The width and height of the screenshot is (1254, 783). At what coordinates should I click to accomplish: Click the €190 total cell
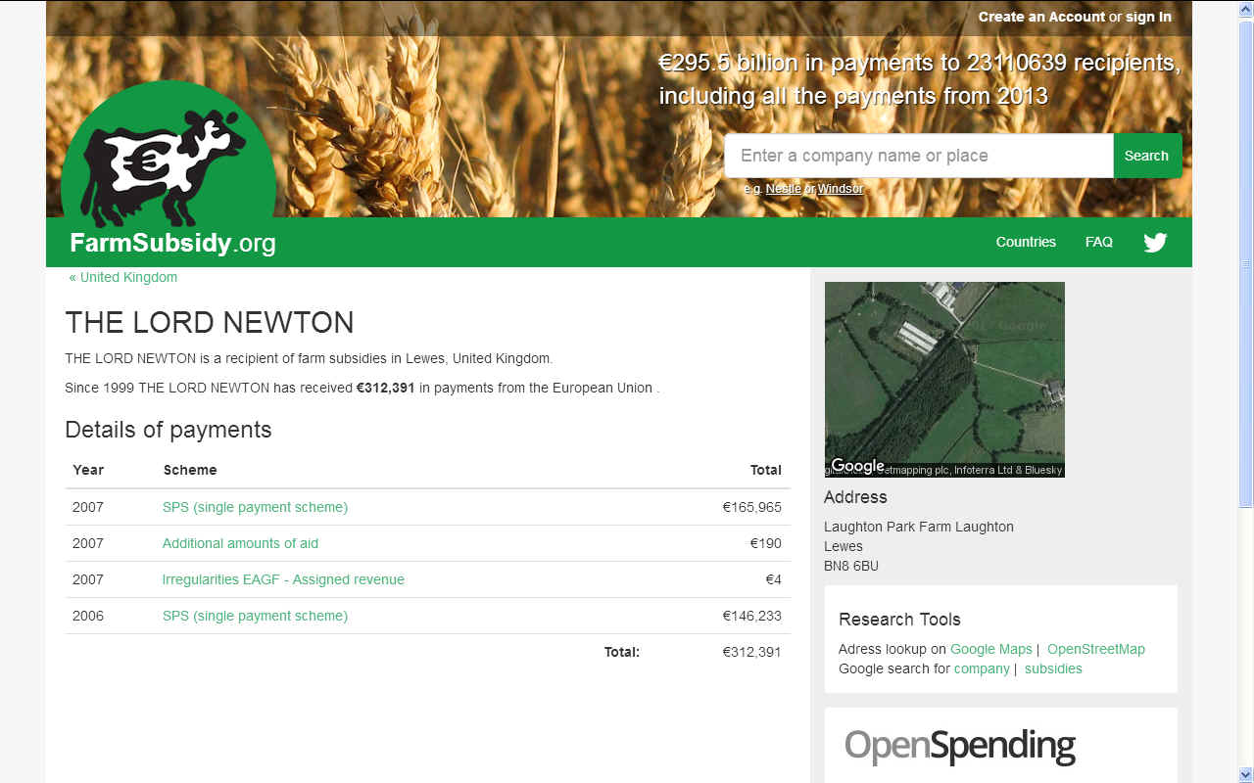pyautogui.click(x=765, y=543)
